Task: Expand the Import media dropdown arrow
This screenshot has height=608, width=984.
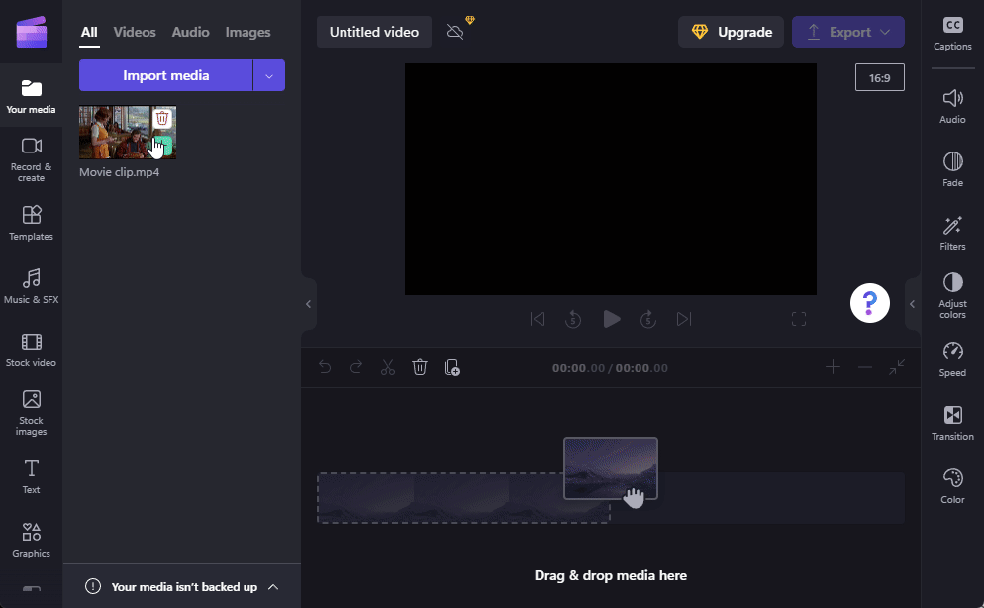Action: coord(269,75)
